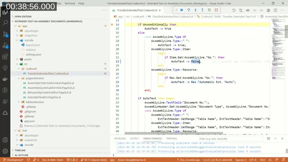The image size is (288, 162).
Task: Close the bottom panel
Action: [282, 139]
